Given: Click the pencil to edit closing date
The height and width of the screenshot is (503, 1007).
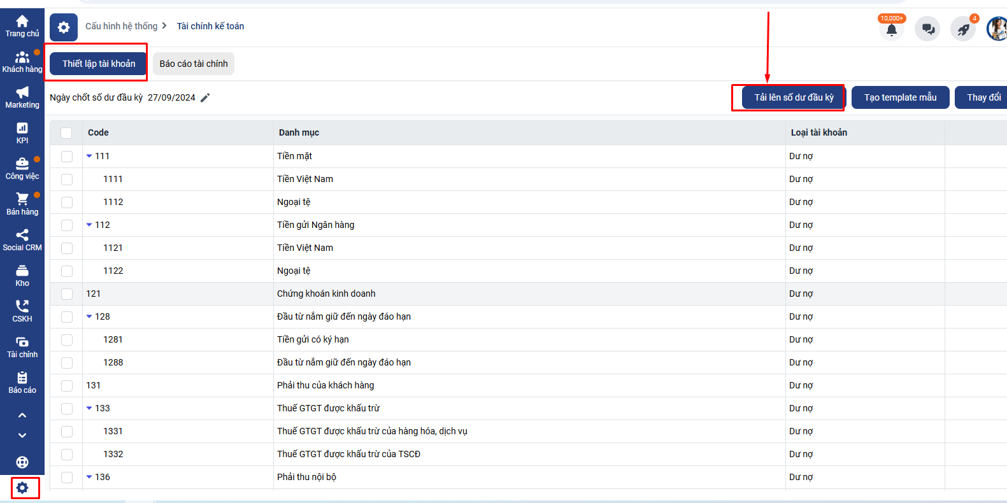Looking at the screenshot, I should click(x=205, y=98).
